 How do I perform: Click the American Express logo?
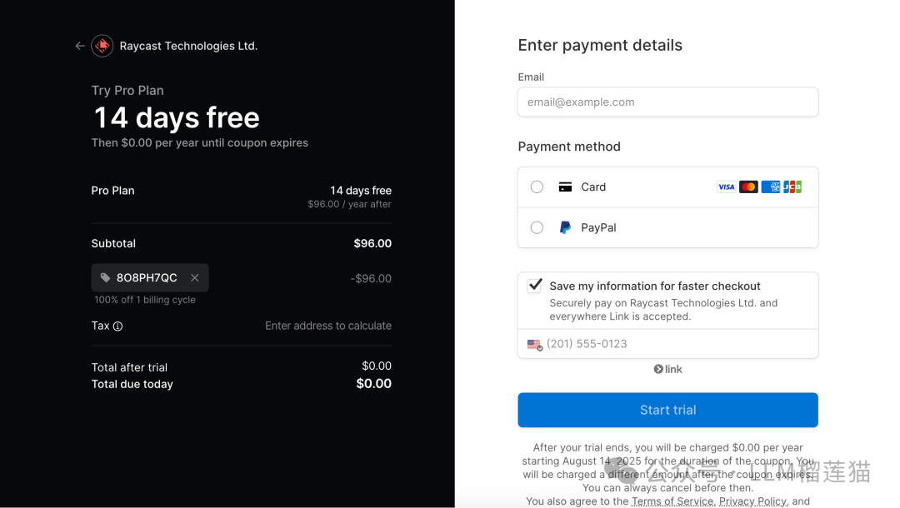point(770,187)
